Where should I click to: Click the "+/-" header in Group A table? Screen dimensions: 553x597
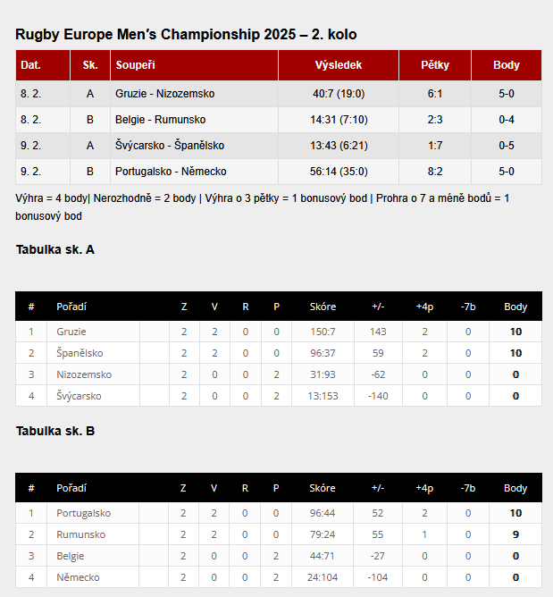click(377, 307)
